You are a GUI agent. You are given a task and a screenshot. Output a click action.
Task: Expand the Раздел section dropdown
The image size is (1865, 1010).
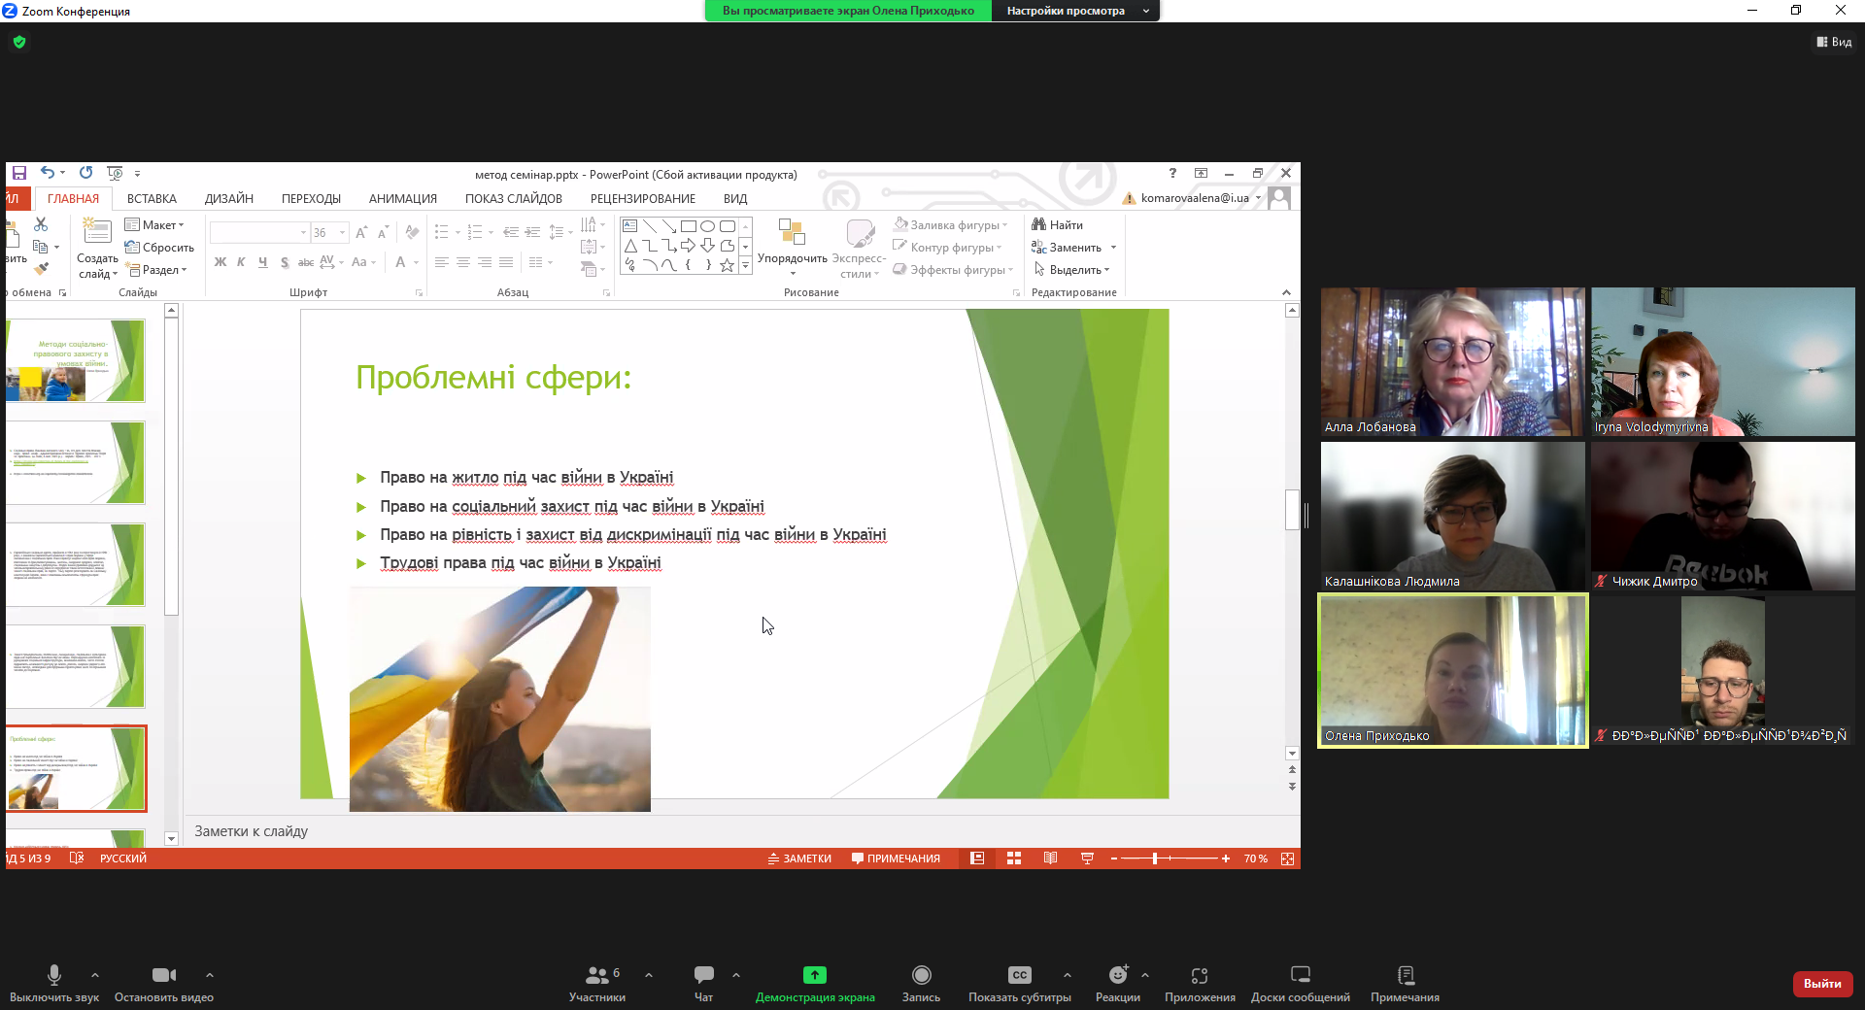tap(156, 270)
